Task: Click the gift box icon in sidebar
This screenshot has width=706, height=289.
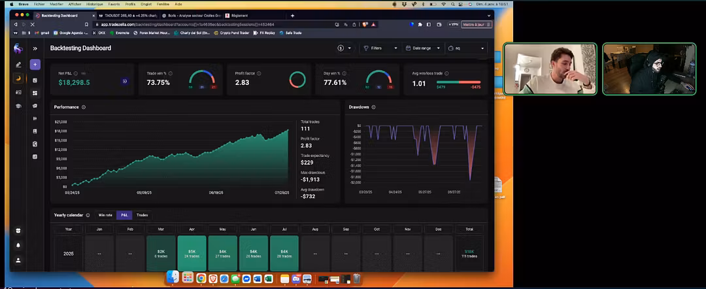Action: [x=18, y=230]
